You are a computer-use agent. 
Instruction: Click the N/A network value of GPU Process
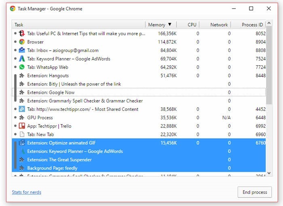pos(226,117)
